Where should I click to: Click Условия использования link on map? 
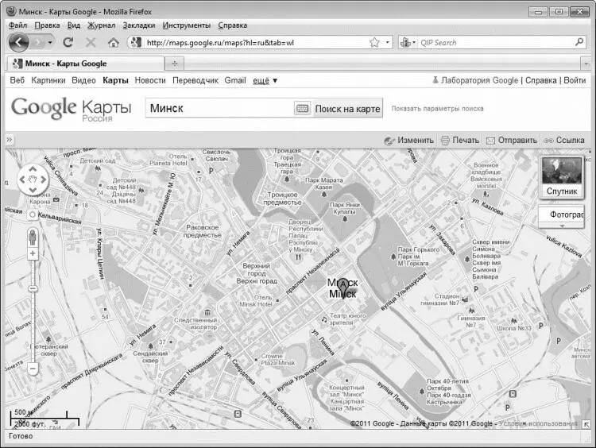tap(538, 423)
